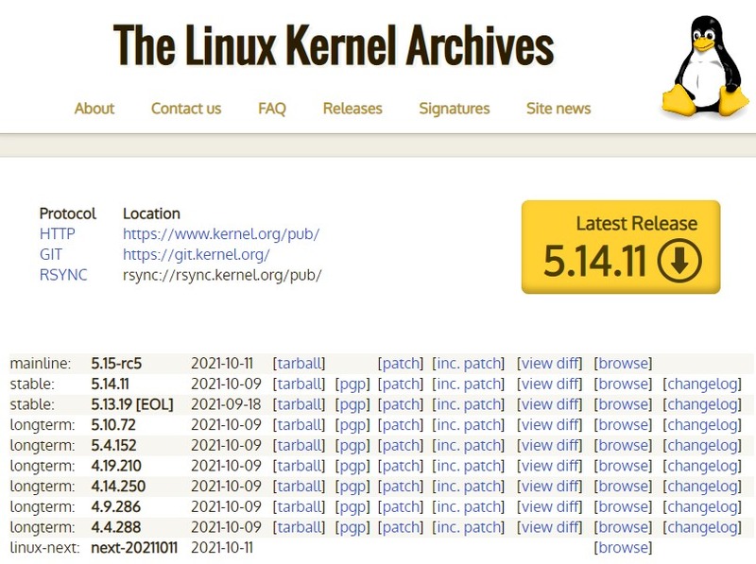The height and width of the screenshot is (564, 756).
Task: Open the About menu item
Action: point(94,109)
